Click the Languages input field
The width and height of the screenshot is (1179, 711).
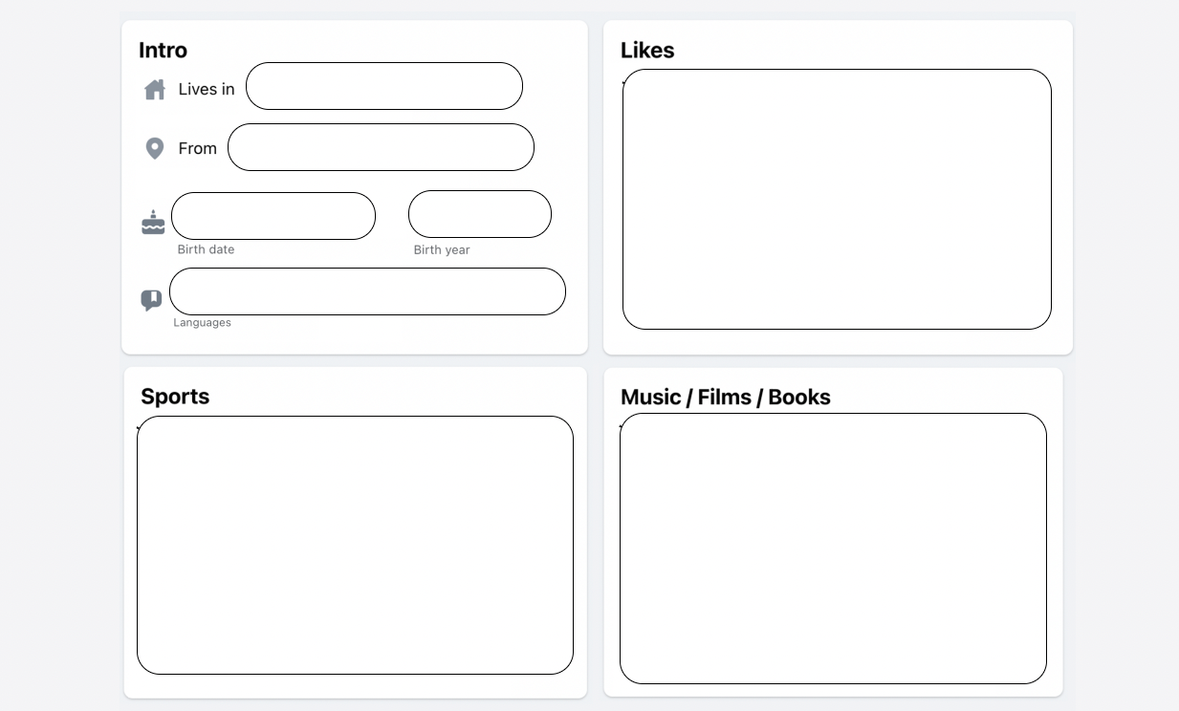[367, 291]
